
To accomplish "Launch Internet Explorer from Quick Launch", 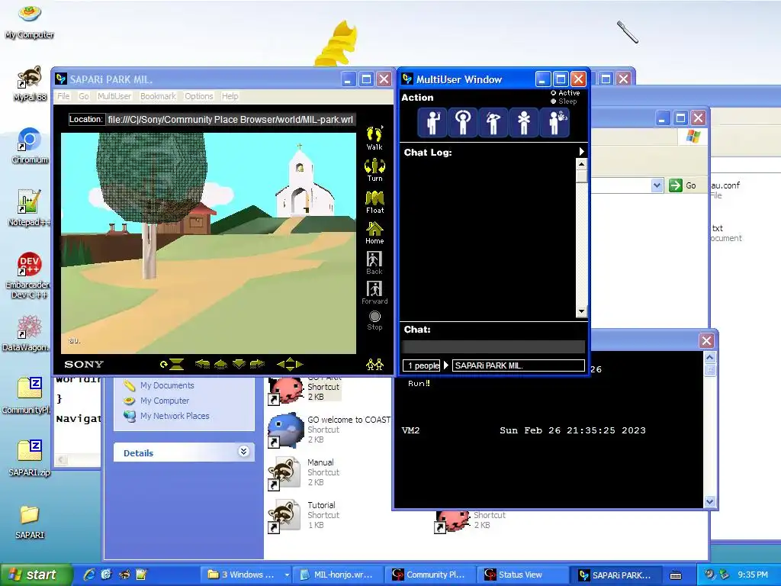I will pyautogui.click(x=89, y=575).
